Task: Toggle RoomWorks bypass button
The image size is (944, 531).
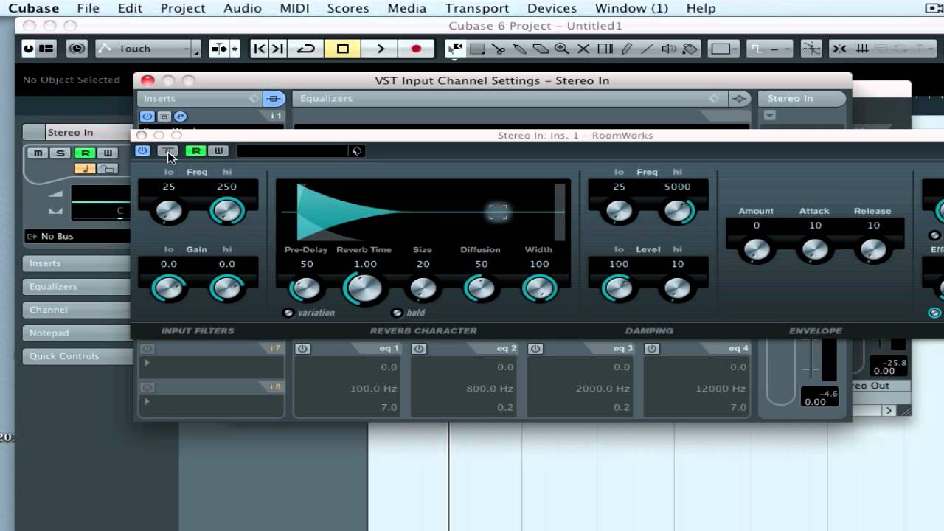Action: point(167,151)
